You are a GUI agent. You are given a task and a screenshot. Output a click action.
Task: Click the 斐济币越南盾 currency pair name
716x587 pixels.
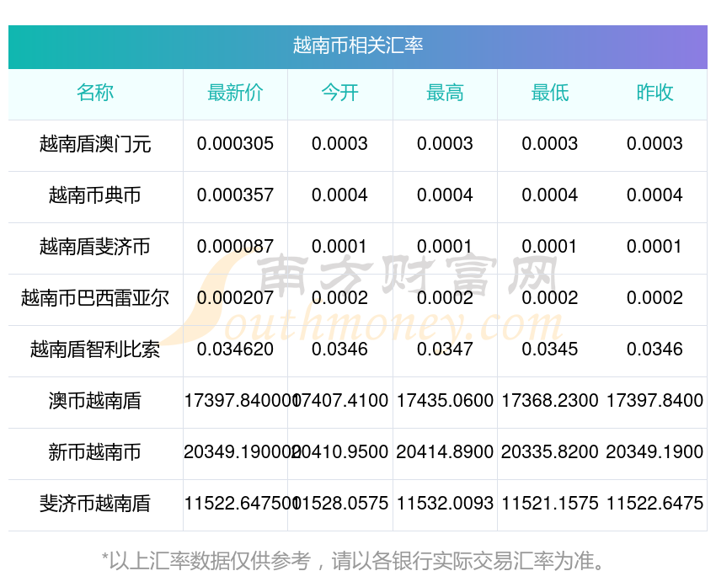click(95, 504)
